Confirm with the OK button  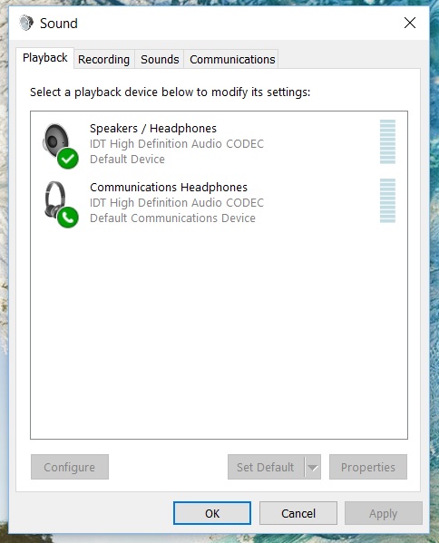212,513
